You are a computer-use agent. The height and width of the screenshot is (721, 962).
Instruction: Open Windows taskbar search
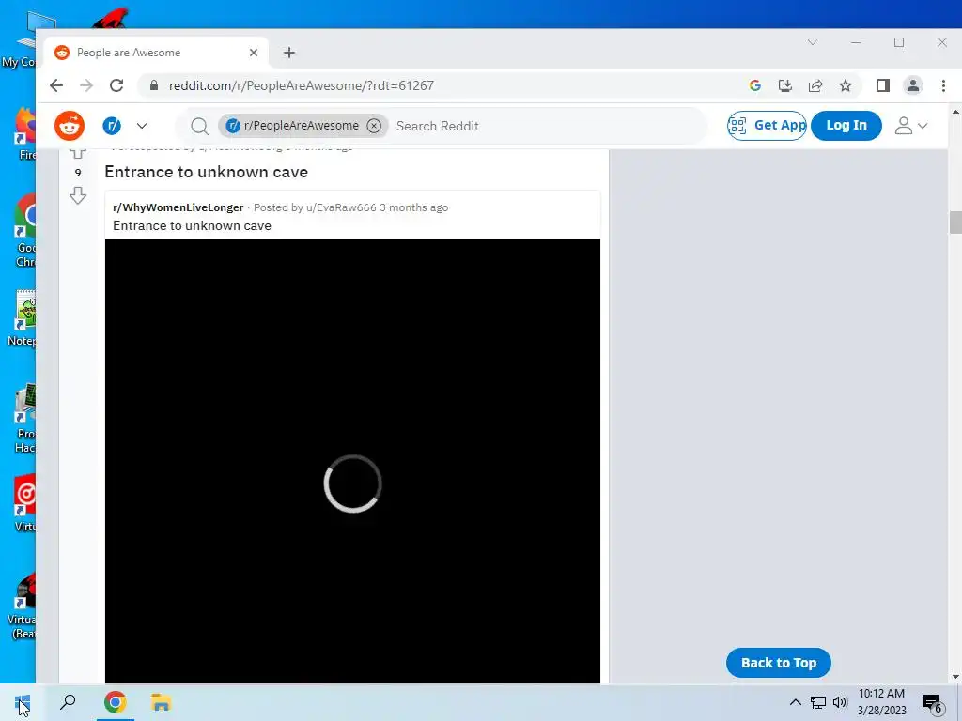tap(68, 702)
